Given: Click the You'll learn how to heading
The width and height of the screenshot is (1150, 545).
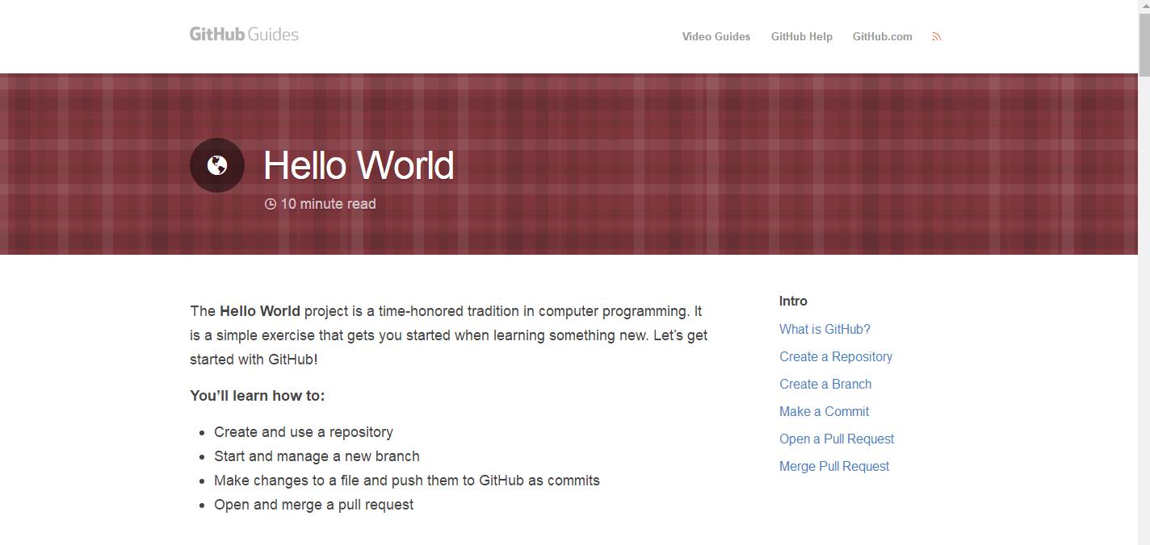Looking at the screenshot, I should (257, 396).
